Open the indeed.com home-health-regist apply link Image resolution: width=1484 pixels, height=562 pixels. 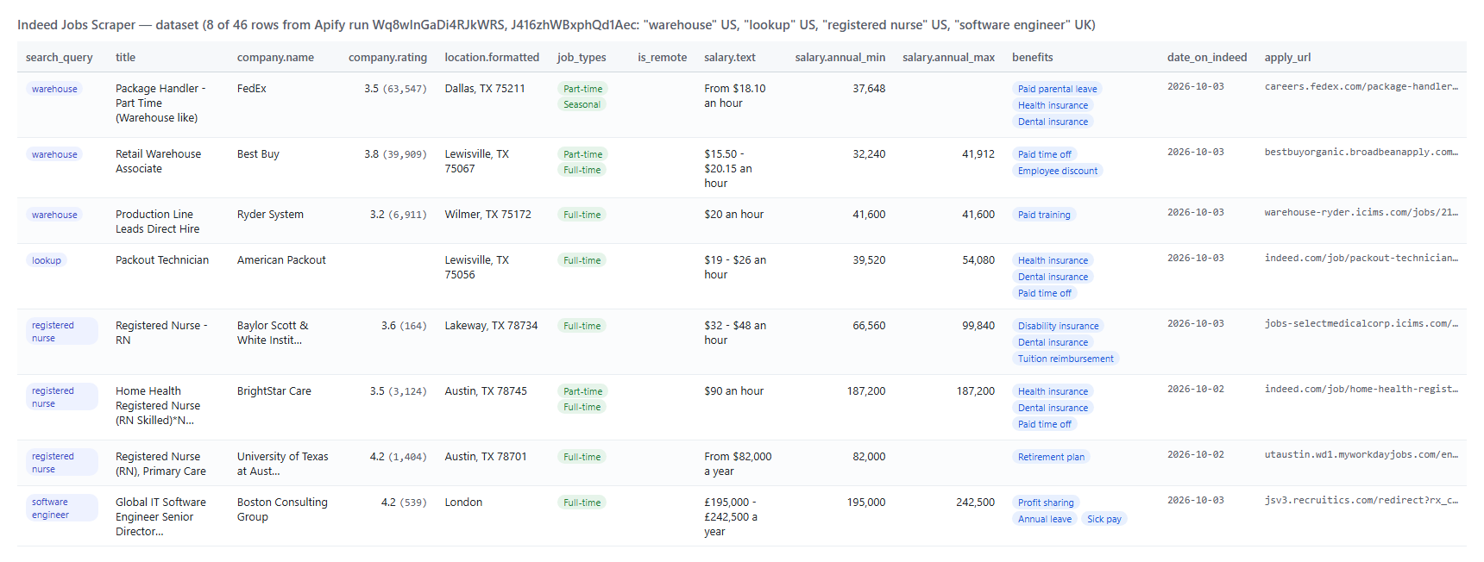coord(1361,390)
